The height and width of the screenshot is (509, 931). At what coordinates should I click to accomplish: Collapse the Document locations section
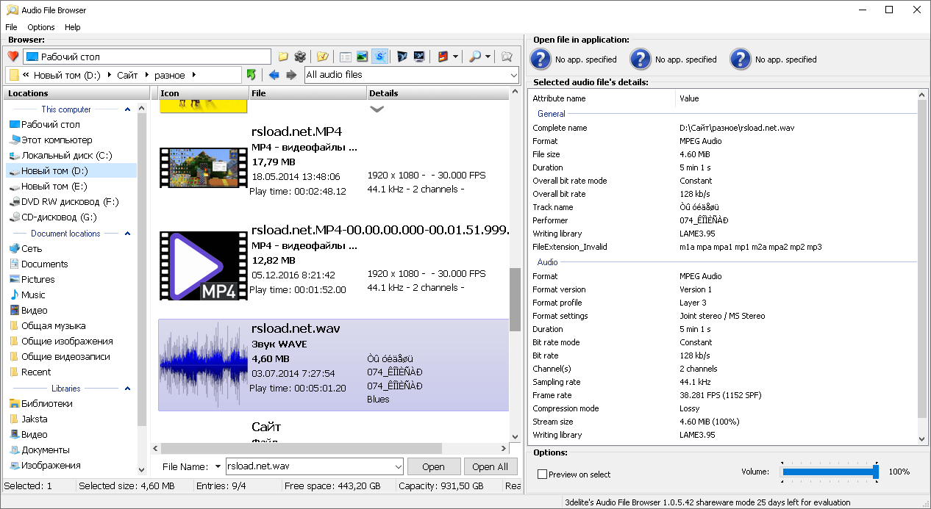click(127, 234)
